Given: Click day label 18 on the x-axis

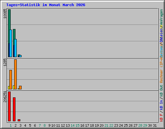Looking at the screenshot, I should [x=92, y=125].
